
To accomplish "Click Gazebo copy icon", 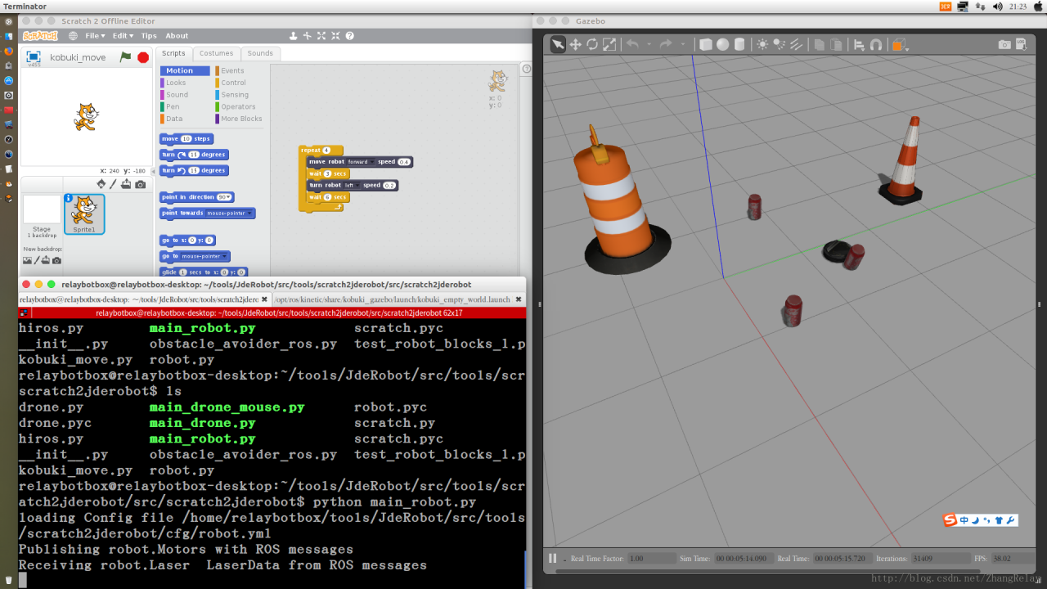I will (x=820, y=45).
